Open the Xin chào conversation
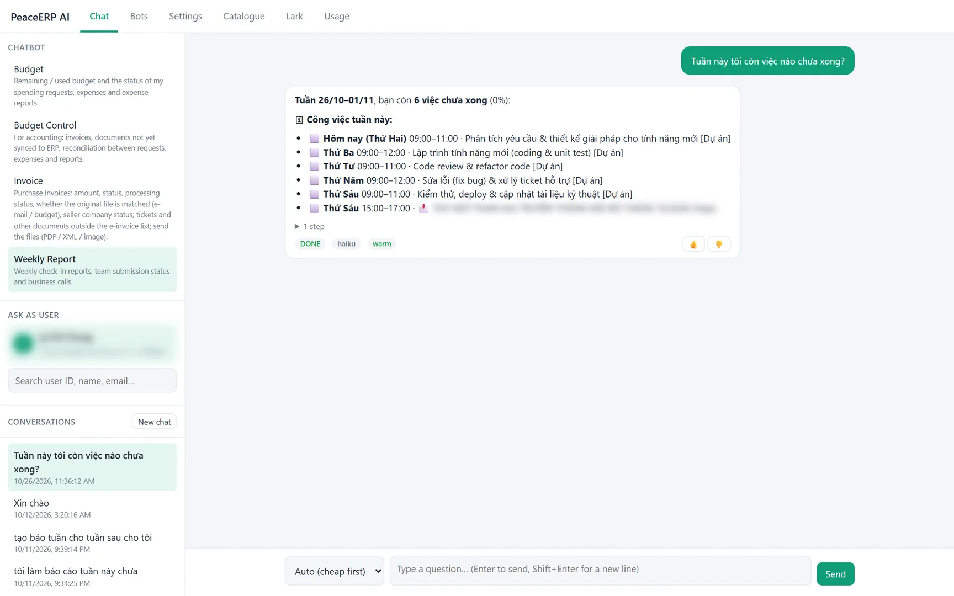954x596 pixels. [x=92, y=508]
